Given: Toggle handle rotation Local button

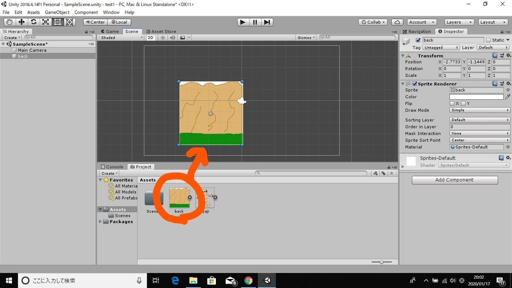Looking at the screenshot, I should (119, 22).
